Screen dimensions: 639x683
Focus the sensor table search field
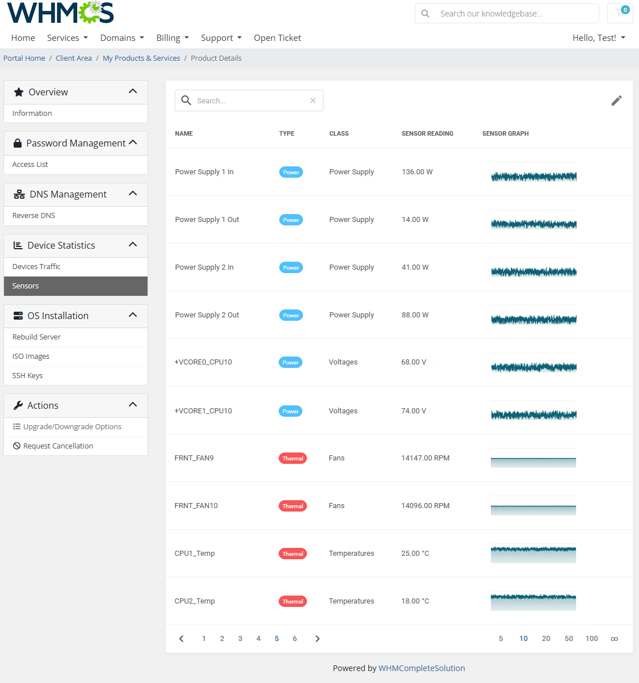point(250,100)
